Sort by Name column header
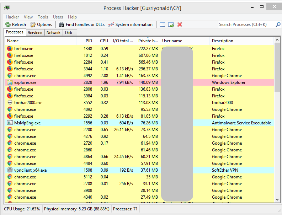Image resolution: width=282 pixels, height=215 pixels. pos(41,41)
